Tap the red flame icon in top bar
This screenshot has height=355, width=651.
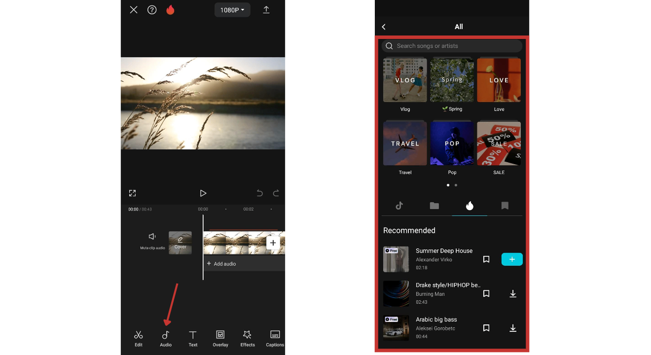coord(170,10)
